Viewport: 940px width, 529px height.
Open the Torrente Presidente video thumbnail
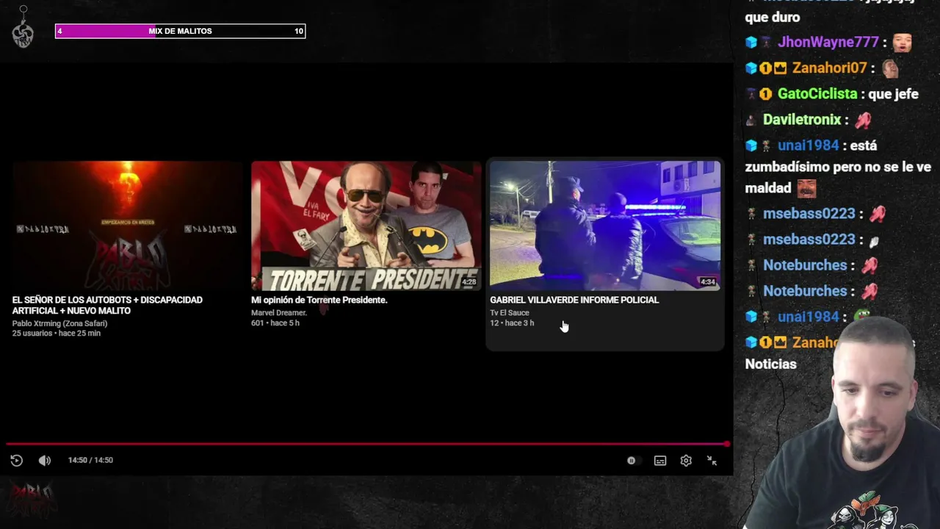click(x=366, y=226)
